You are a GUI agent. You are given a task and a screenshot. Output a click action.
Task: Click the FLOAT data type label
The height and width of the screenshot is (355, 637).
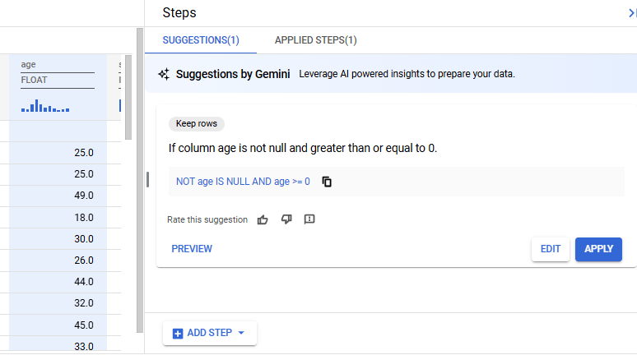(x=35, y=81)
